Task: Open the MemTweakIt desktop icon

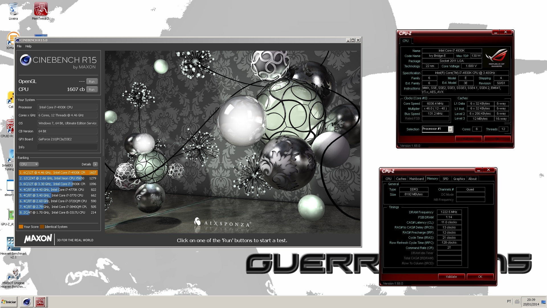Action: point(41,11)
